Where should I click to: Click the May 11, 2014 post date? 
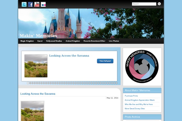click(112, 98)
